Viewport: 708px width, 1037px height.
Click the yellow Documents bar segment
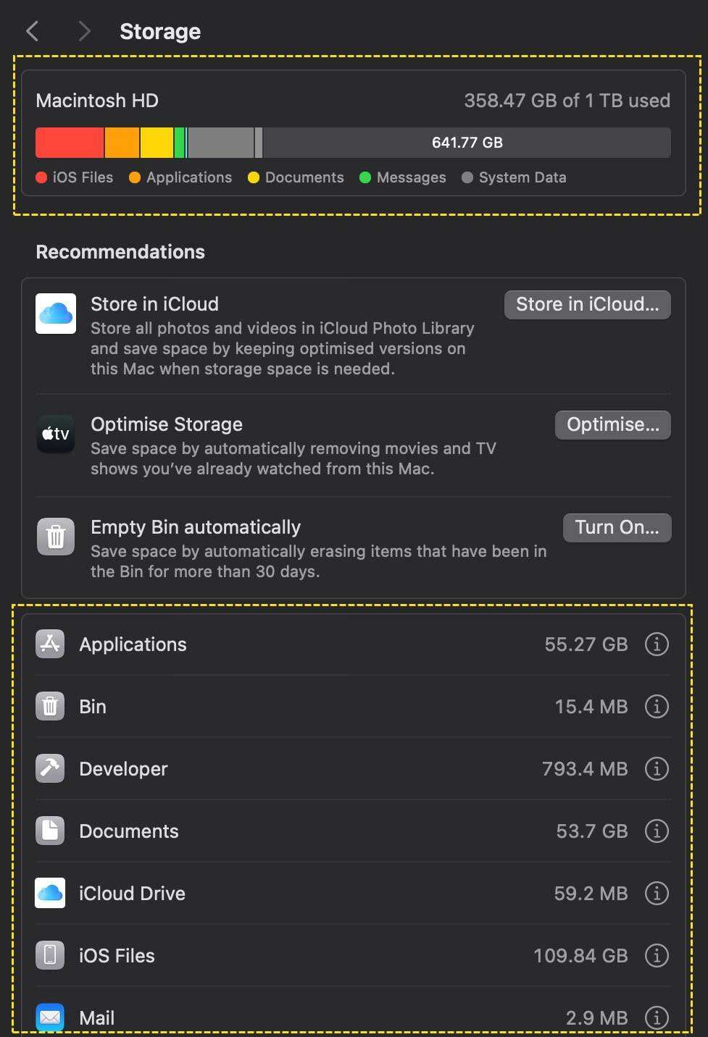coord(157,143)
